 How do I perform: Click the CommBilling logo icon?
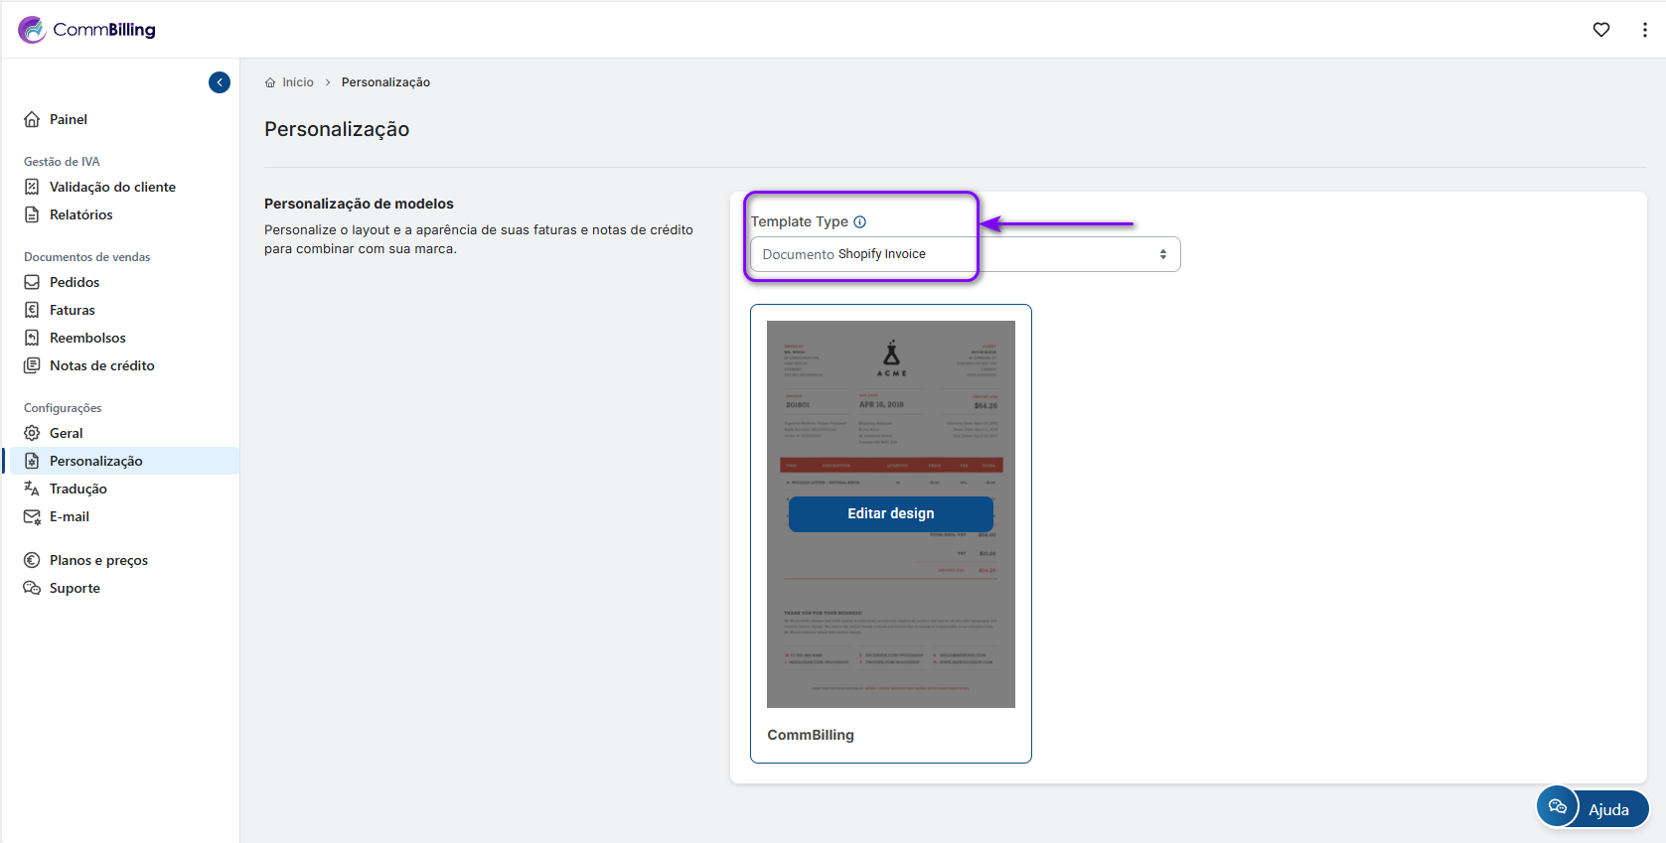[x=32, y=30]
